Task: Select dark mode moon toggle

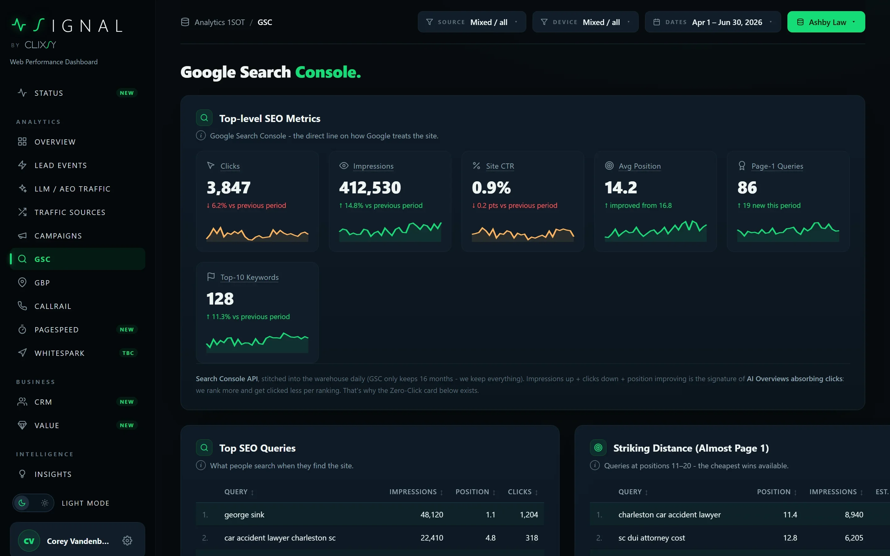Action: pos(22,503)
